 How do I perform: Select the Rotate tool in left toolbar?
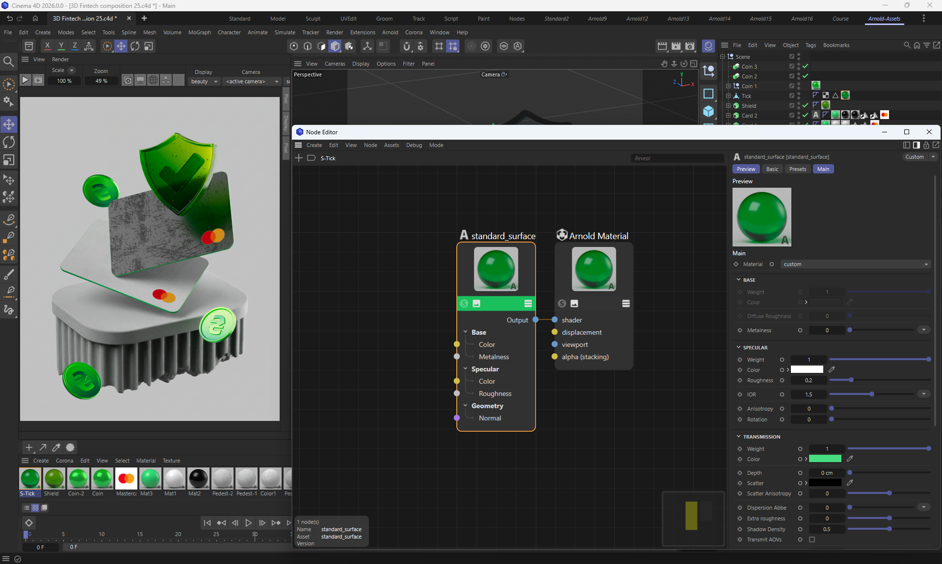(9, 142)
